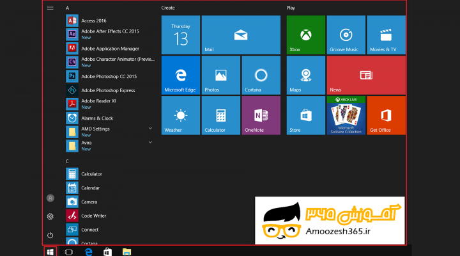460x256 pixels.
Task: Open the Groove Music tile
Action: [346, 35]
